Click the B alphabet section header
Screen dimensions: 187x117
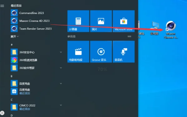tap(12, 76)
